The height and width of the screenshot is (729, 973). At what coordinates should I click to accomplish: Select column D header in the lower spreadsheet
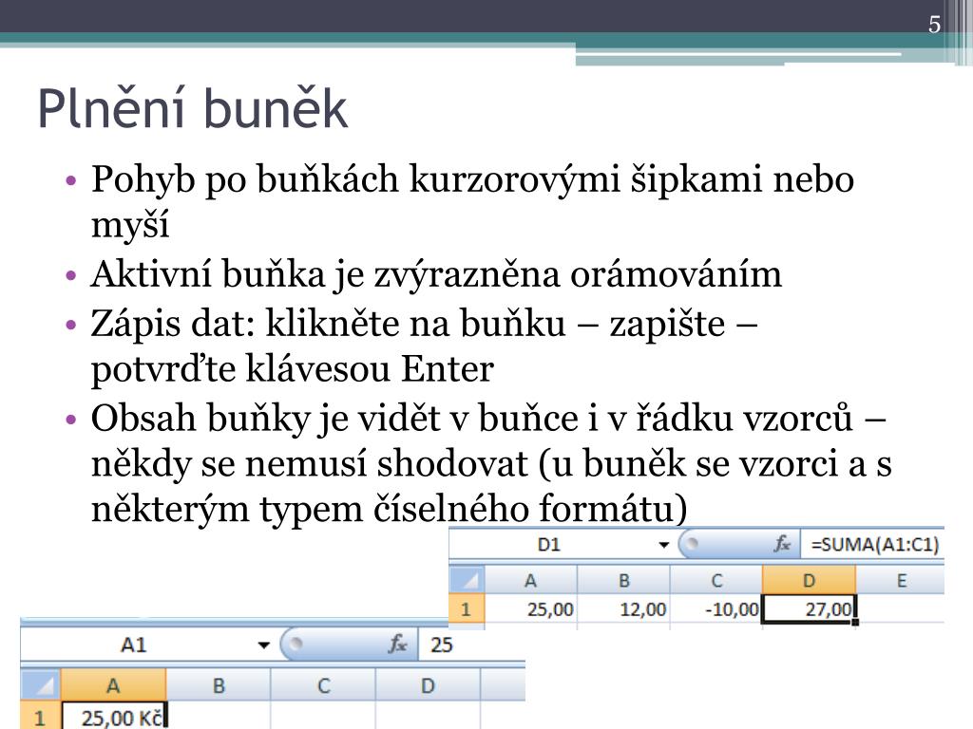click(428, 685)
